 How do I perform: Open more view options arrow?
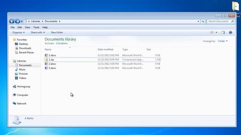[216, 33]
